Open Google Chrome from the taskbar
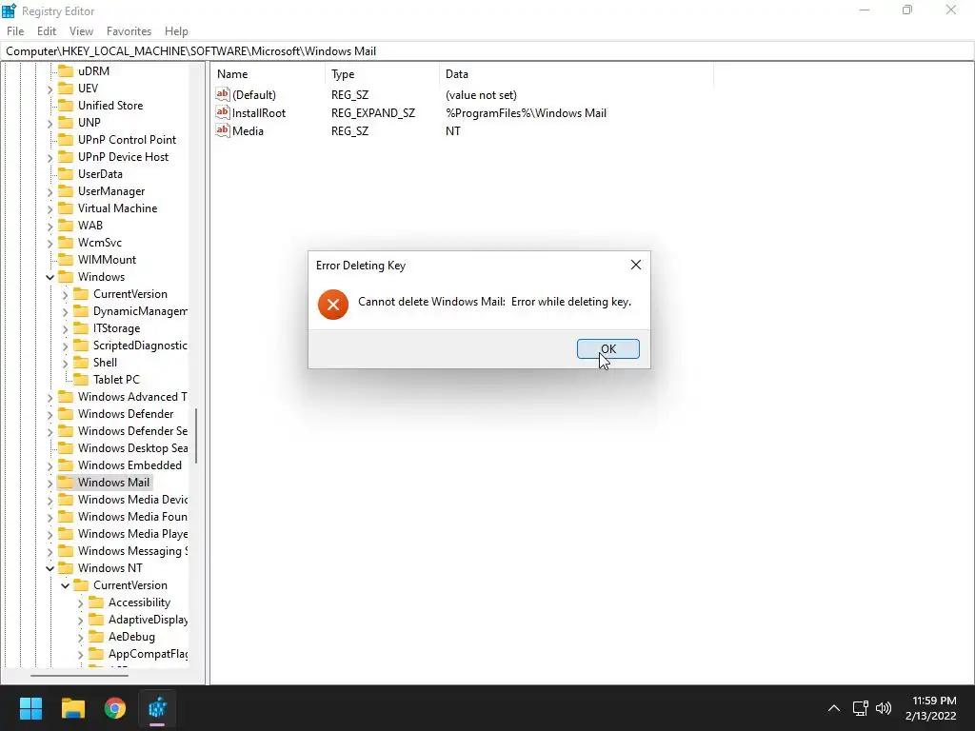The height and width of the screenshot is (731, 975). 114,708
